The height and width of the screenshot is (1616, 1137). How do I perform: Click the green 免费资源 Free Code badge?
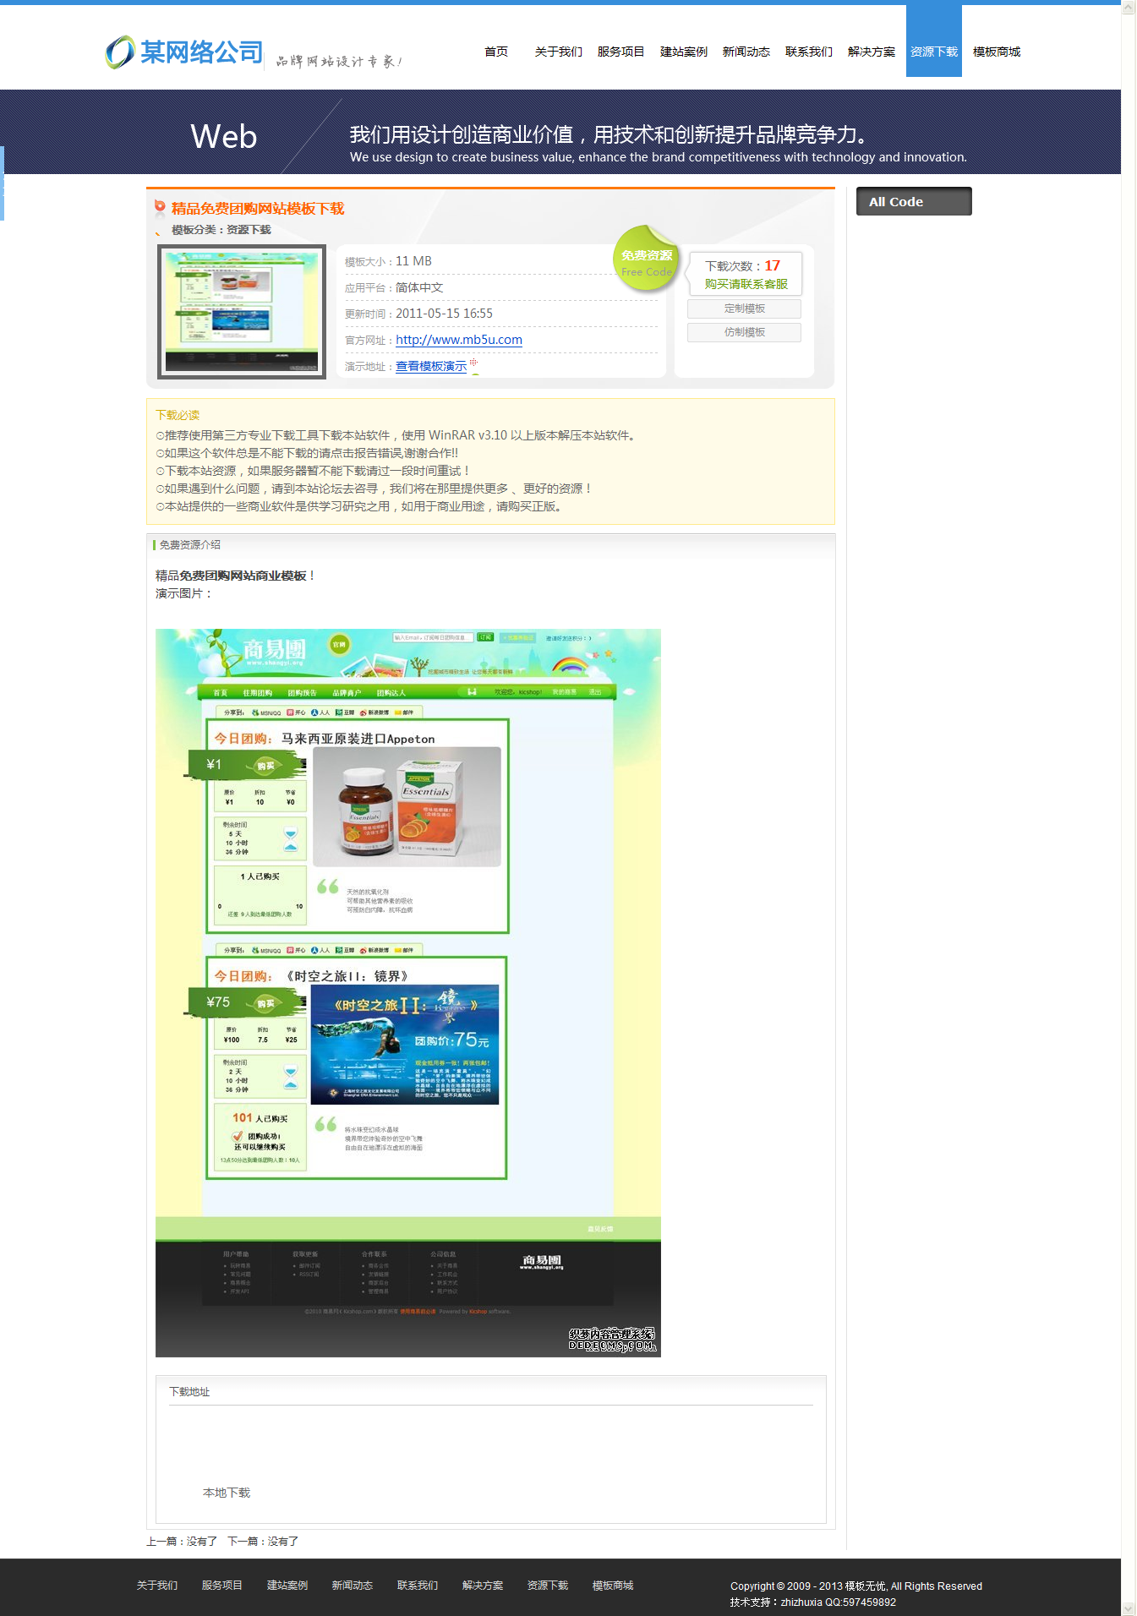pos(646,260)
